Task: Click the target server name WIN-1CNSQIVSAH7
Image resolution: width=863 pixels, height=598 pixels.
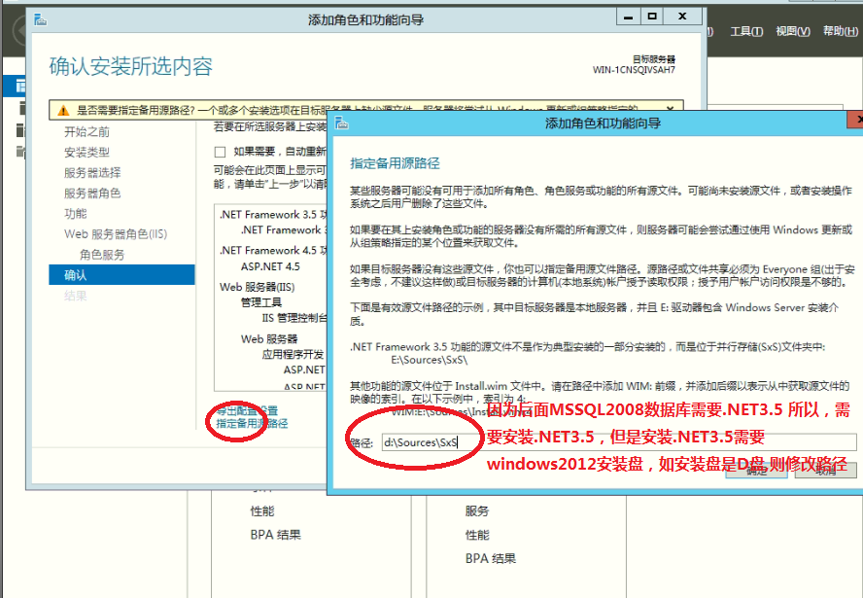Action: pyautogui.click(x=634, y=70)
